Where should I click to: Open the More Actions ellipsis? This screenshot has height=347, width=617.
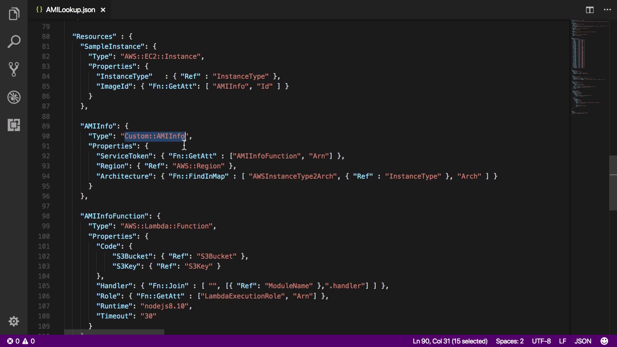pos(607,10)
